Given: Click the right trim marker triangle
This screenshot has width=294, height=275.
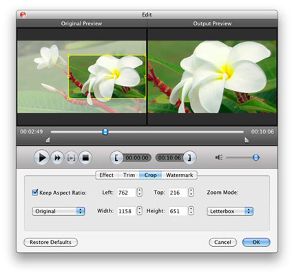Looking at the screenshot, I should coord(246,140).
